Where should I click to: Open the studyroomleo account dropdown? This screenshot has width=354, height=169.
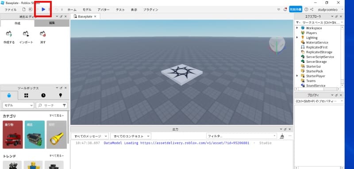coord(330,9)
